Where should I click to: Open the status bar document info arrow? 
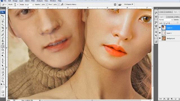(x=40, y=100)
